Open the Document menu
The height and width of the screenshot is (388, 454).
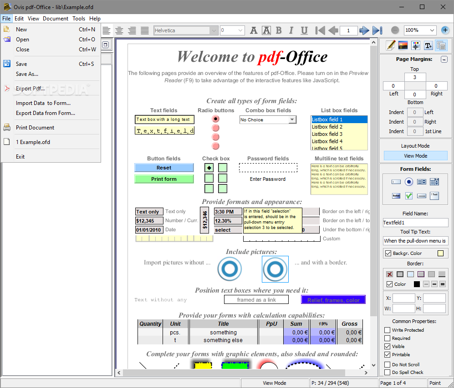55,19
